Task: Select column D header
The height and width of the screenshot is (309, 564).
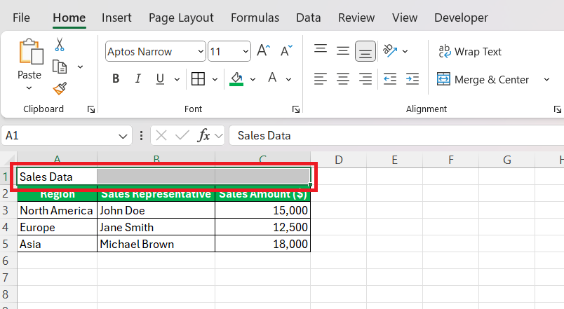Action: coord(339,160)
